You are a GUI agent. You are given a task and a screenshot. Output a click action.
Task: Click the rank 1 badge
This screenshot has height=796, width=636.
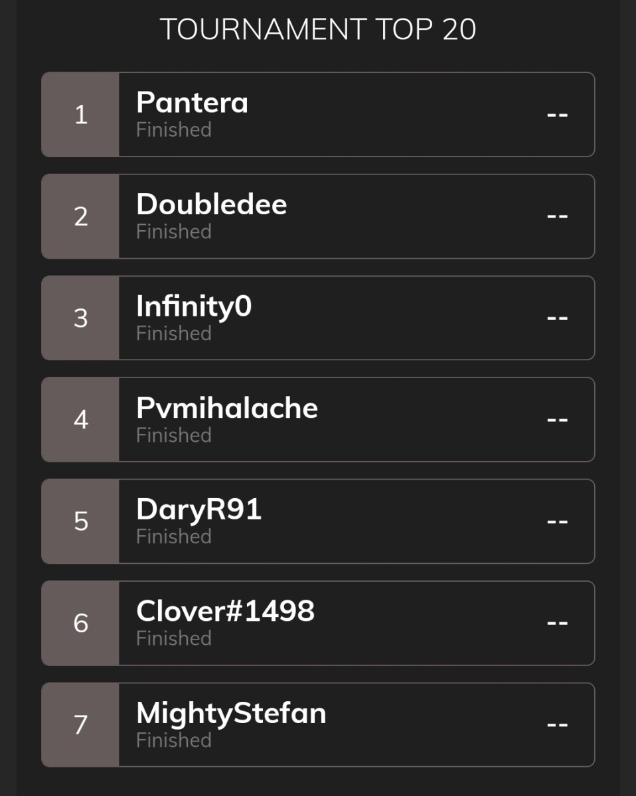[x=80, y=115]
